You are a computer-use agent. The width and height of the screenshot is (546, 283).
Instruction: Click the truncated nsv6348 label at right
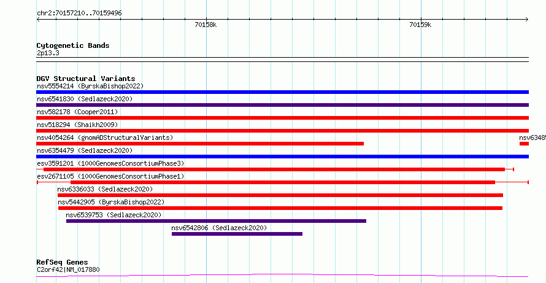(x=533, y=138)
